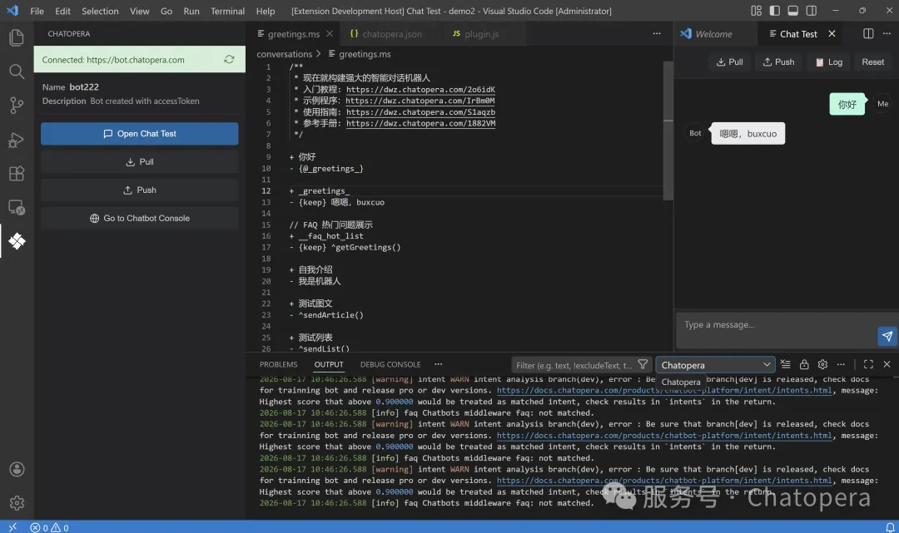Viewport: 899px width, 533px height.
Task: Click the Open Chat Test button
Action: tap(139, 134)
